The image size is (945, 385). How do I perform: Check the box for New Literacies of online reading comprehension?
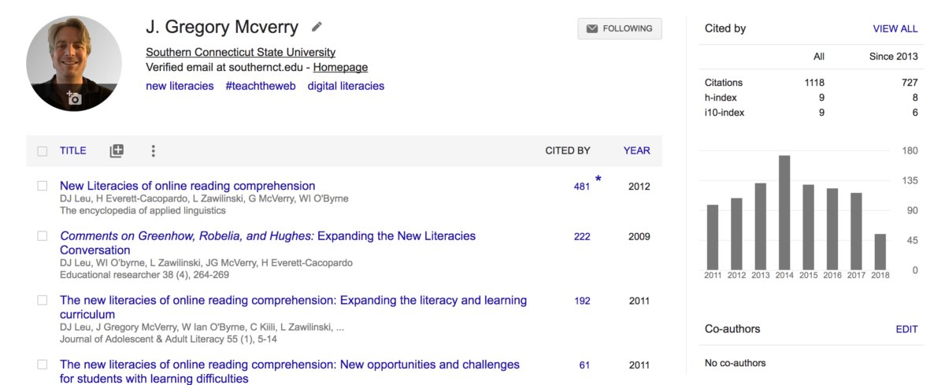pos(43,187)
